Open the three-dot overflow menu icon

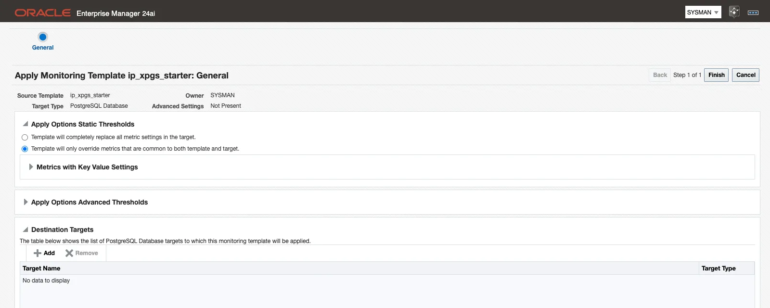[x=753, y=13]
